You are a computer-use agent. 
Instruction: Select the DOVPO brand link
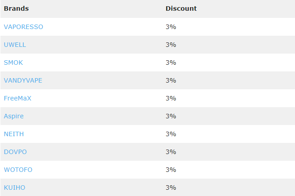click(x=15, y=152)
